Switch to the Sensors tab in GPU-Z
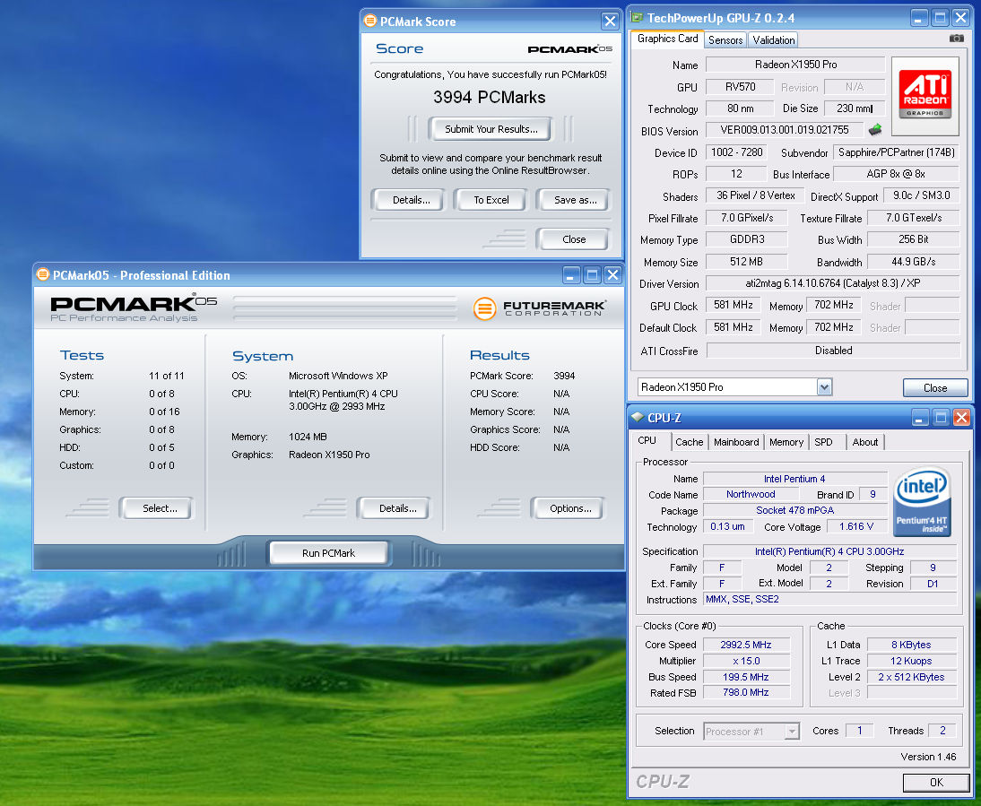The width and height of the screenshot is (981, 806). pyautogui.click(x=725, y=40)
